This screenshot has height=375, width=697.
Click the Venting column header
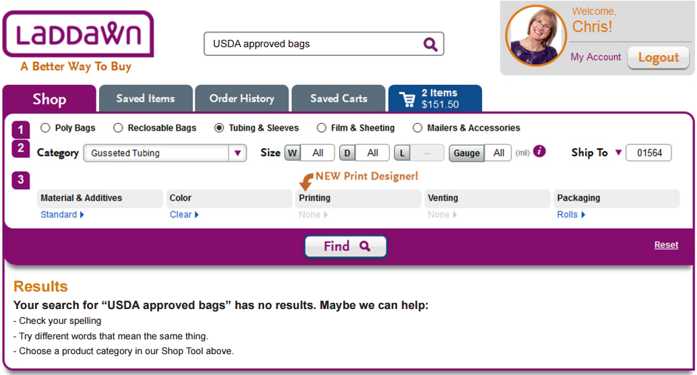(x=487, y=199)
